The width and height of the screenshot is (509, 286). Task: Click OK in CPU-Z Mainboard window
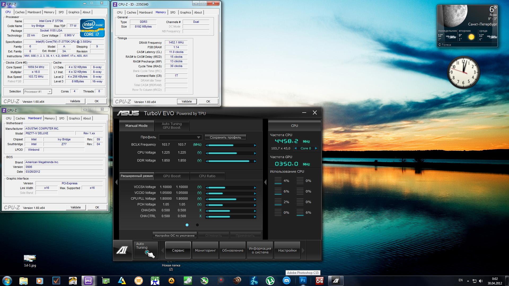[x=97, y=207]
